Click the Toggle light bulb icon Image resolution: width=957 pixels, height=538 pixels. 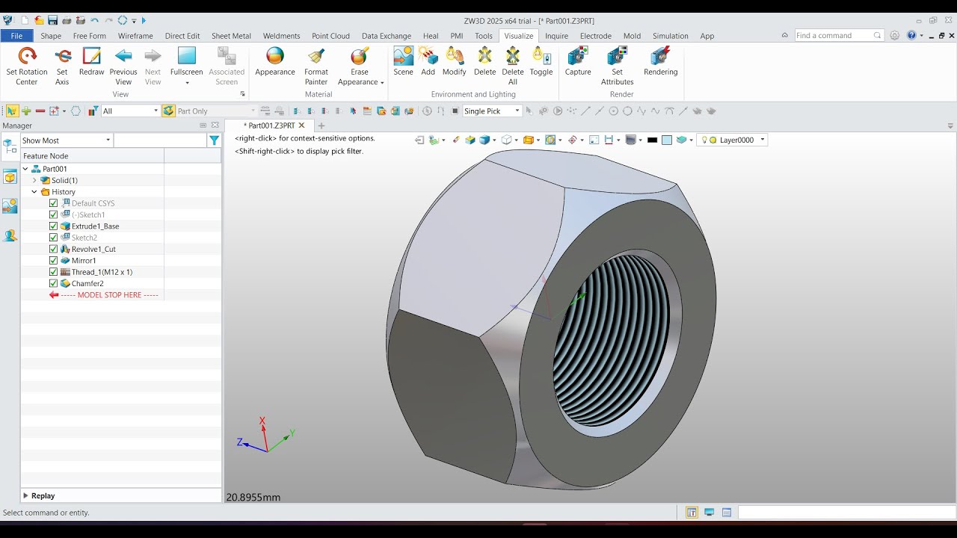pyautogui.click(x=541, y=61)
